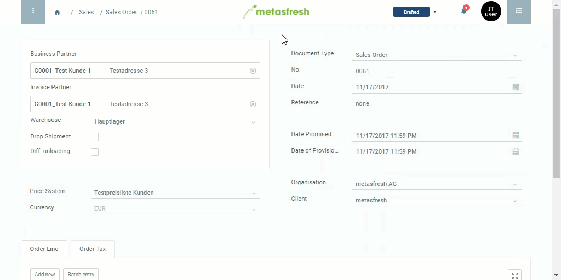Edit the No. field 0061
This screenshot has width=561, height=280.
437,71
